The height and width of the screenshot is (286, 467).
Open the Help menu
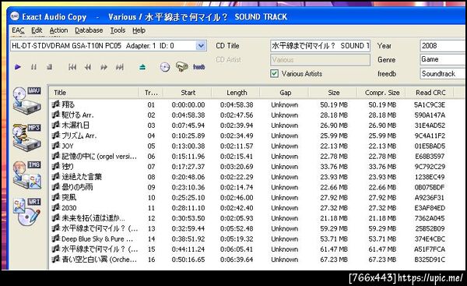(139, 30)
